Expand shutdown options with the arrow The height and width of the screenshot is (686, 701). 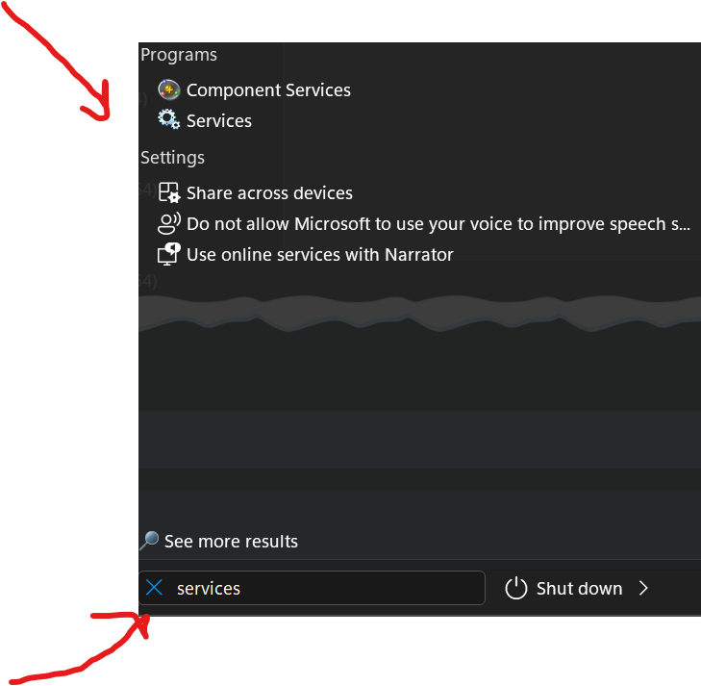[x=643, y=588]
